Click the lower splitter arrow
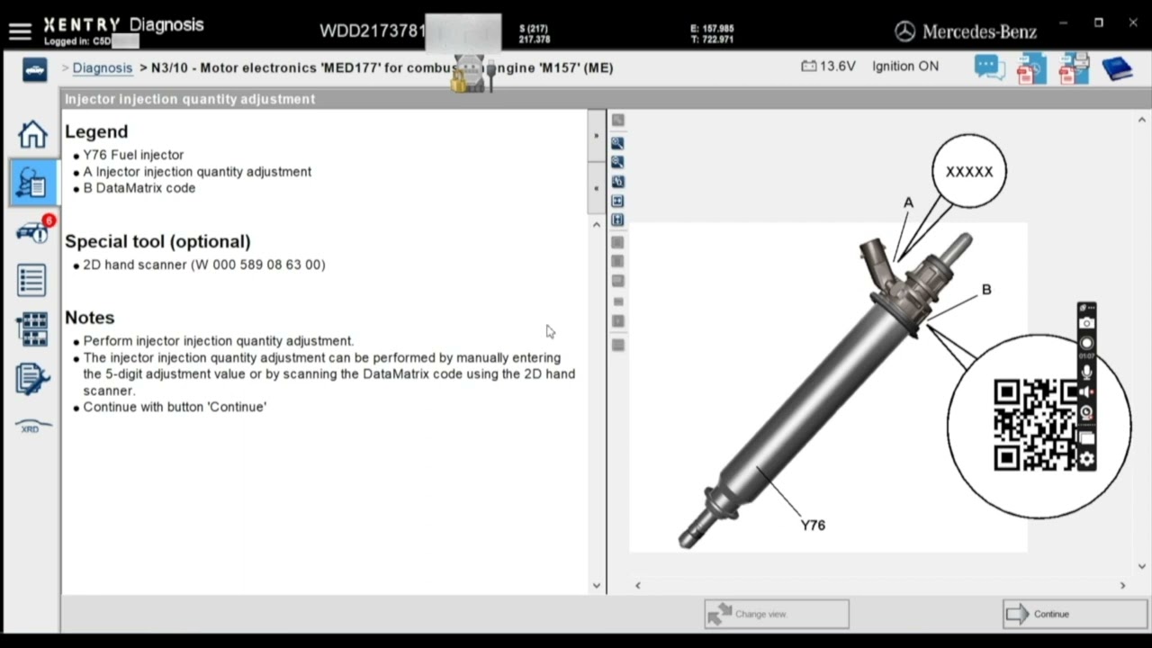The height and width of the screenshot is (648, 1152). click(596, 188)
